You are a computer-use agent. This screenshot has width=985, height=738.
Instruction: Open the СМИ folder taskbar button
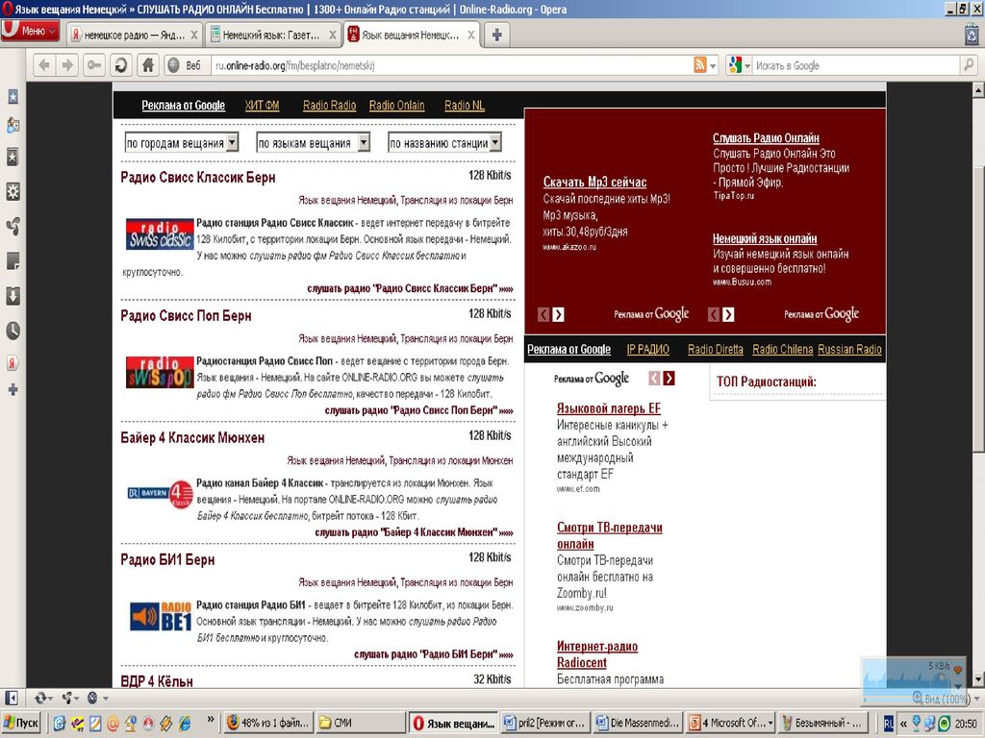(361, 723)
